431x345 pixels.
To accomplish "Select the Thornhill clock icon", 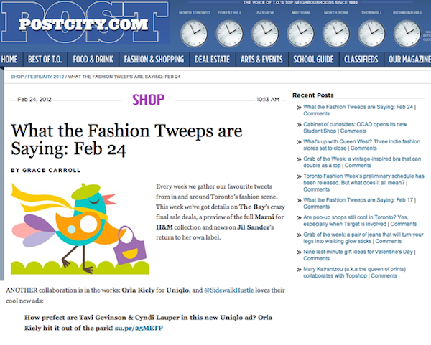I will pos(371,32).
